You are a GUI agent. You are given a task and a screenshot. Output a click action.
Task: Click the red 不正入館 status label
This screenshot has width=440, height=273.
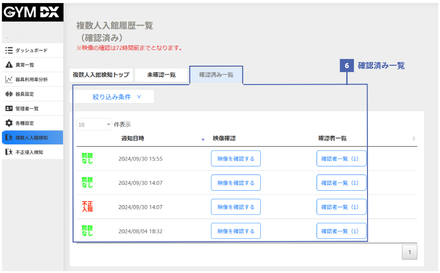coord(87,206)
